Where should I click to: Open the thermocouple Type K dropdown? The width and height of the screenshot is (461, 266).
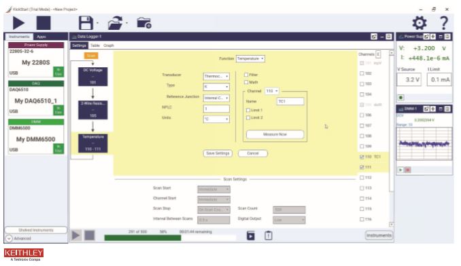216,87
